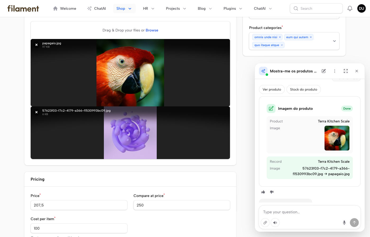This screenshot has width=370, height=237.
Task: Open the Projects dropdown menu
Action: click(x=176, y=8)
